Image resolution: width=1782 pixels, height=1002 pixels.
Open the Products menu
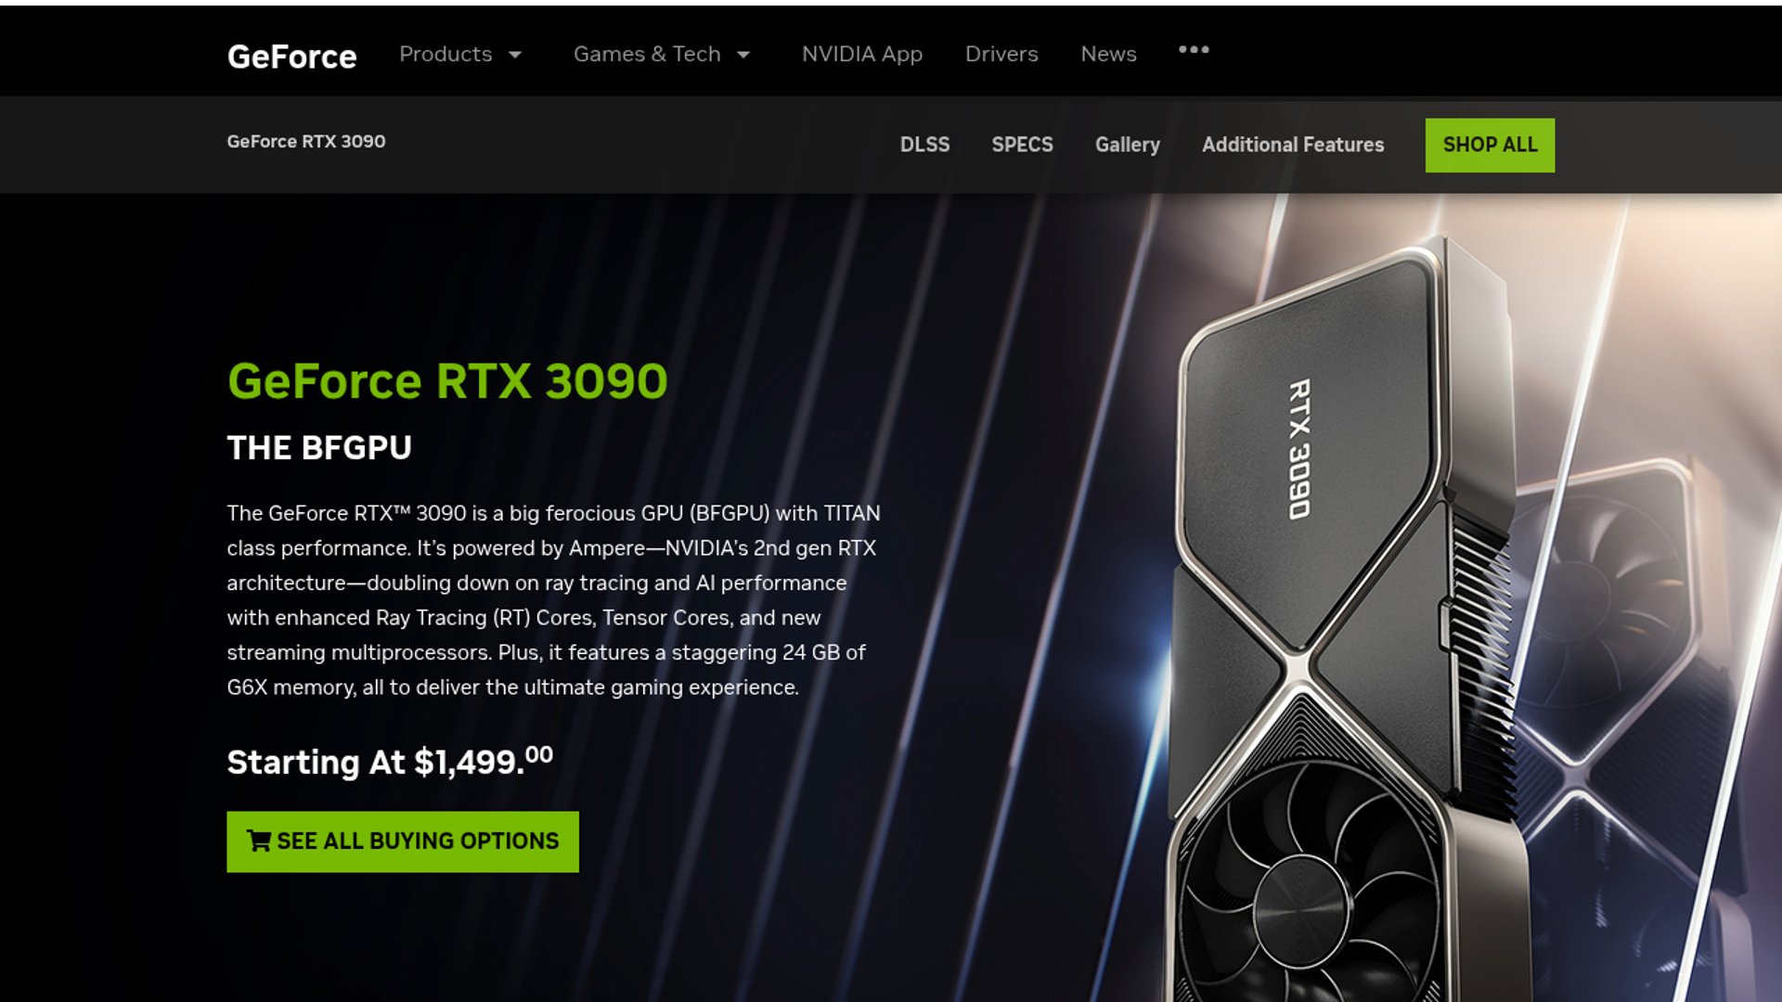pyautogui.click(x=445, y=54)
